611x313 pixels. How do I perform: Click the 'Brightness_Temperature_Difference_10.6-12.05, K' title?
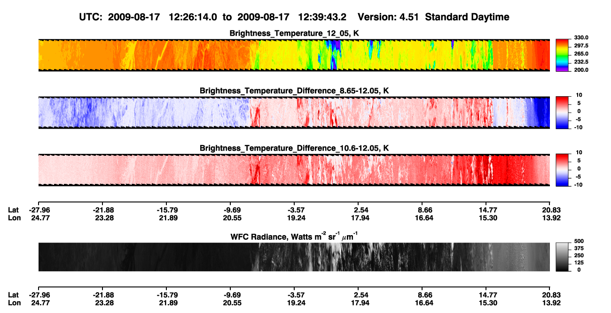294,148
